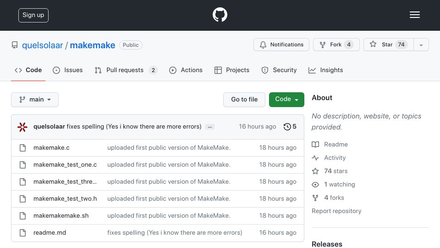Click the file icon for makemake_test_thre...
The height and width of the screenshot is (248, 440).
tap(23, 182)
